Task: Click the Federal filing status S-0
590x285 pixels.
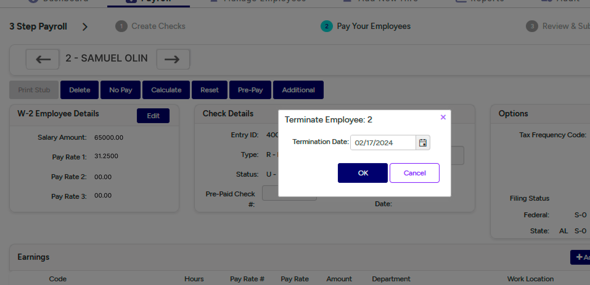Action: 580,215
